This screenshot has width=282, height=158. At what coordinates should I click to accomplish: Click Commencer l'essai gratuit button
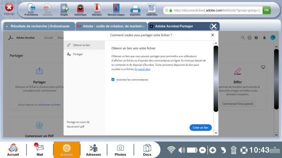point(237,103)
